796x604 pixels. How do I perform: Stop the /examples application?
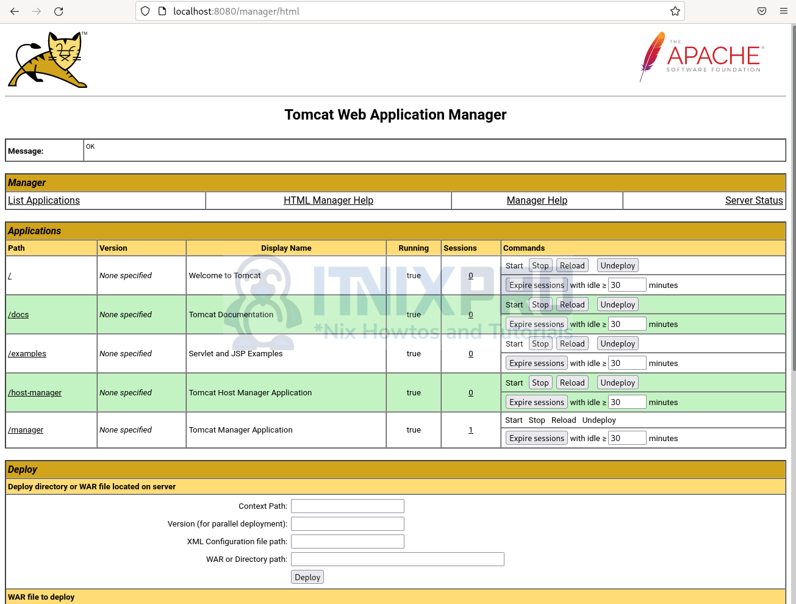coord(540,343)
